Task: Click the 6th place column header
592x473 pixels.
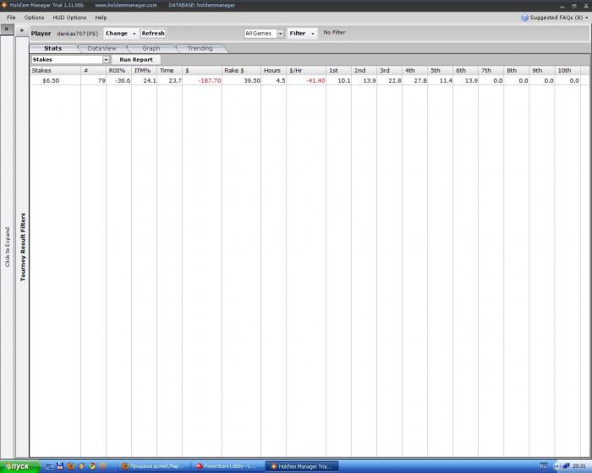Action: point(465,71)
